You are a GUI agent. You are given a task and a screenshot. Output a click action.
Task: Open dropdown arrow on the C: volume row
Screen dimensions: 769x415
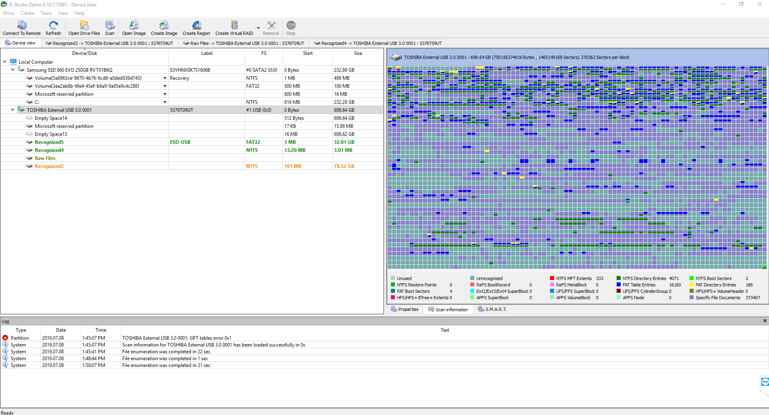165,102
